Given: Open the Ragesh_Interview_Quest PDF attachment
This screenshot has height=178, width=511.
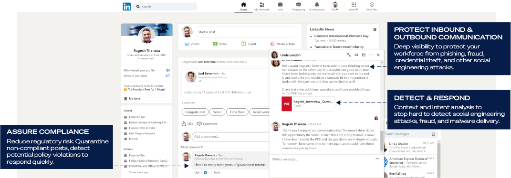Looking at the screenshot, I should click(308, 104).
